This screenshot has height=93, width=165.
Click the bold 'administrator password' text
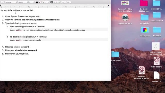click(26, 50)
